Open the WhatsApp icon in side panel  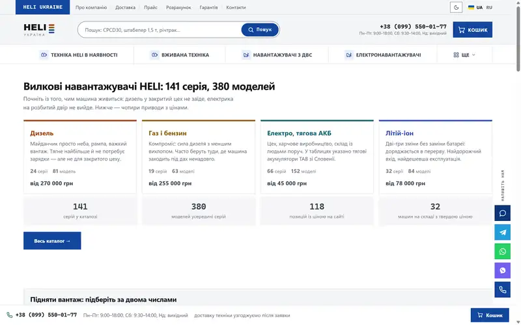502,252
